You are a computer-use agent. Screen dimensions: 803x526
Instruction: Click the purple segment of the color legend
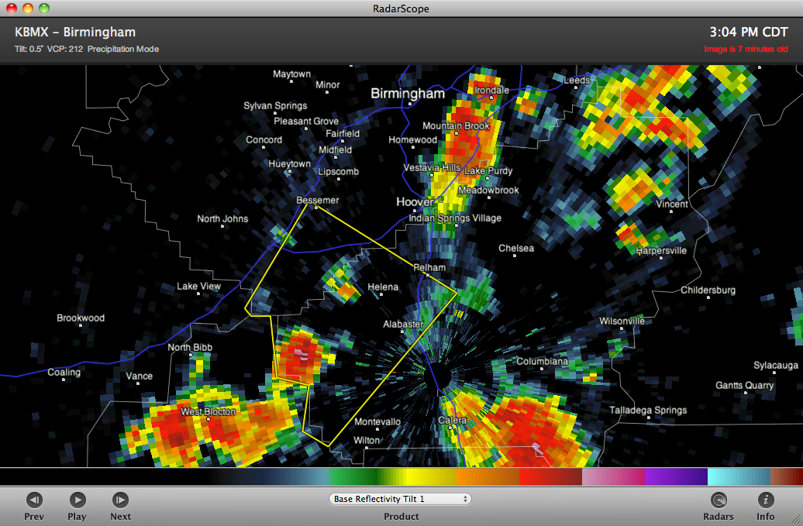[x=675, y=476]
